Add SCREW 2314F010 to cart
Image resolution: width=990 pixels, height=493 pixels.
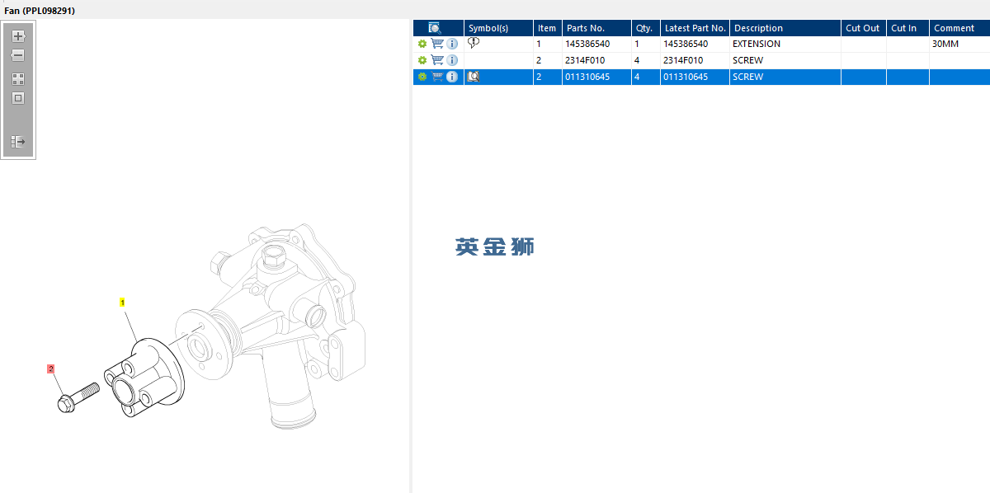(437, 60)
